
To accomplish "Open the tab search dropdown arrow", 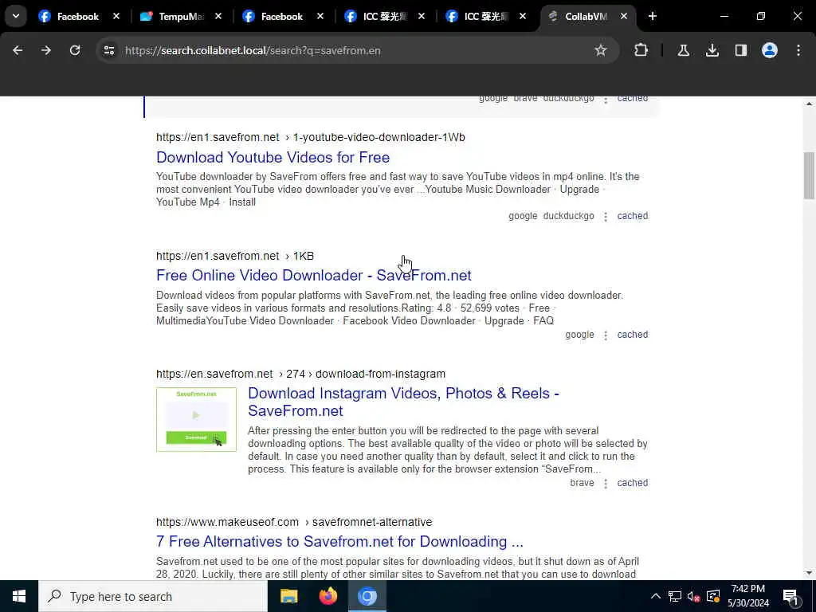I will [16, 16].
